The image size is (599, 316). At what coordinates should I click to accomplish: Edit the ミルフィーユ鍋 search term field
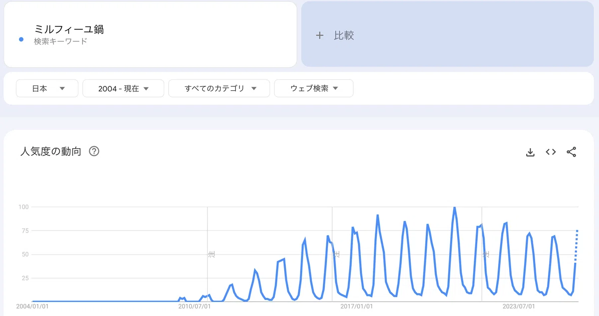tap(150, 34)
